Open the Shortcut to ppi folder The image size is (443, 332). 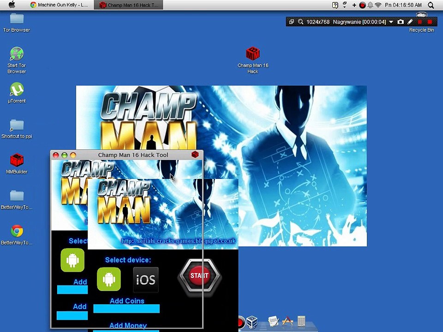(x=17, y=125)
